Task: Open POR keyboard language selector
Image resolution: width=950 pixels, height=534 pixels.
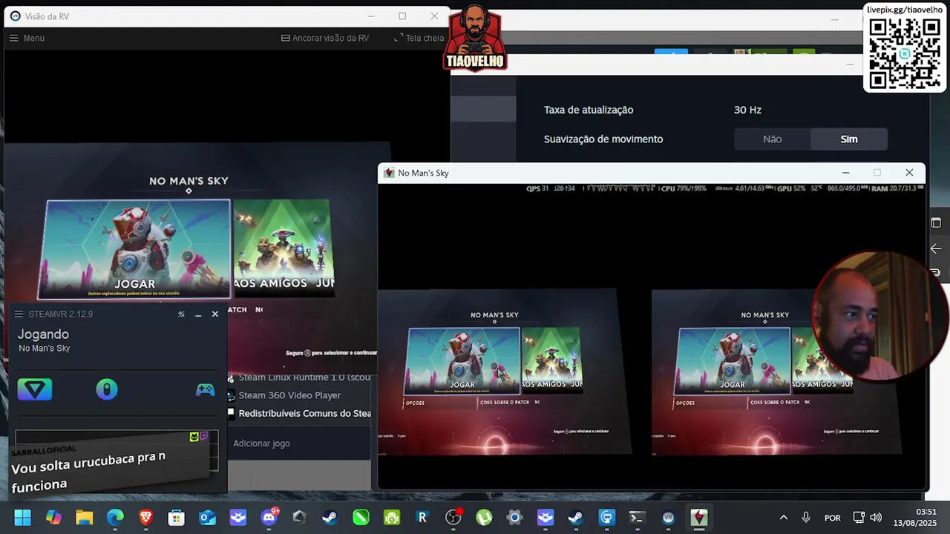Action: point(833,518)
